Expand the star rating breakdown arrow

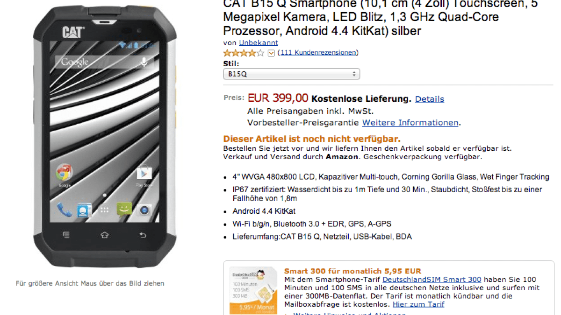[x=271, y=53]
